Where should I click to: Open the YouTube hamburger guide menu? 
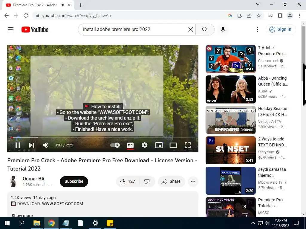11,30
